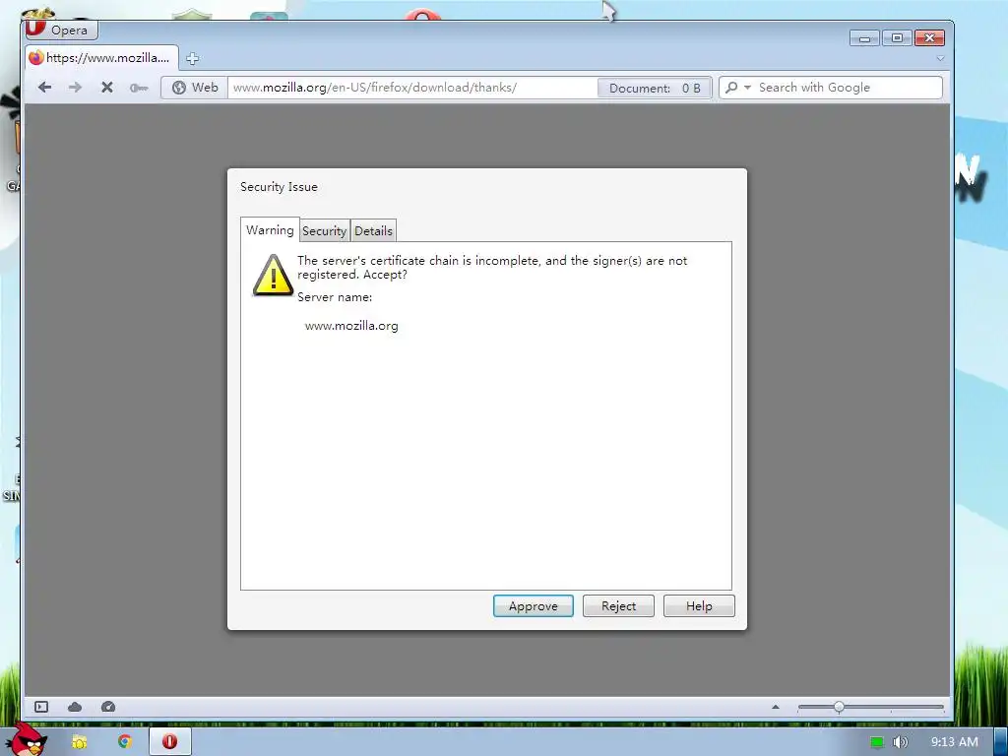
Task: Switch to the Warning tab
Action: tap(270, 230)
